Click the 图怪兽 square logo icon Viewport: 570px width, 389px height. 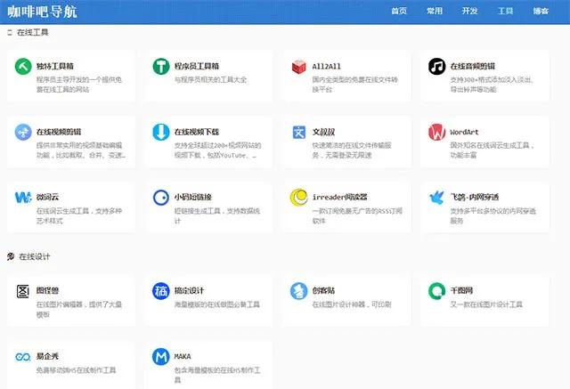[23, 291]
